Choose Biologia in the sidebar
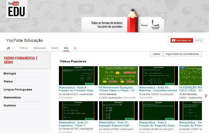Image resolution: width=209 pixels, height=133 pixels. pos(10,73)
